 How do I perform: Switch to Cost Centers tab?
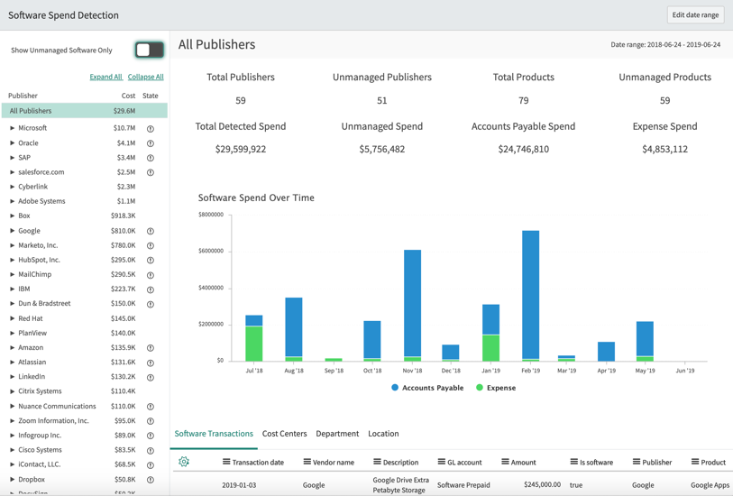click(x=284, y=434)
